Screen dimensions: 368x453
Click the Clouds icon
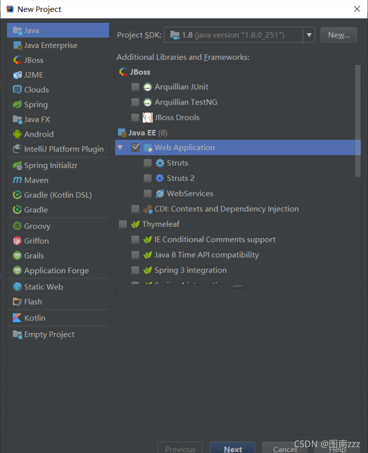[18, 90]
